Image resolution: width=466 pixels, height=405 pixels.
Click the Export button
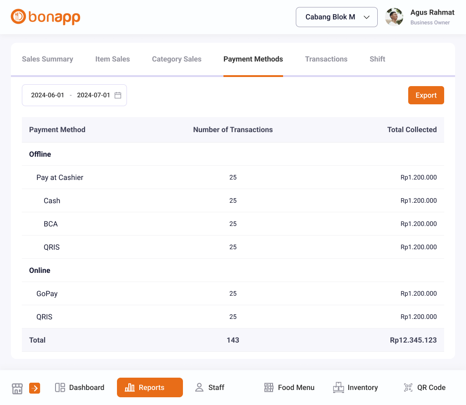pyautogui.click(x=426, y=95)
